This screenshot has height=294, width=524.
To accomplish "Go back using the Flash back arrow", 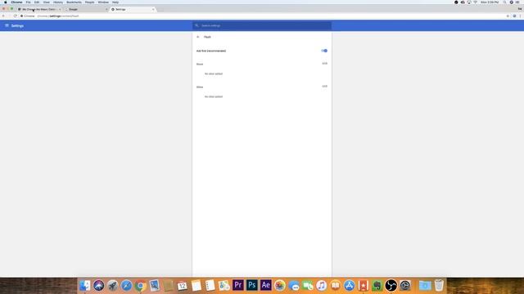I will (x=198, y=37).
